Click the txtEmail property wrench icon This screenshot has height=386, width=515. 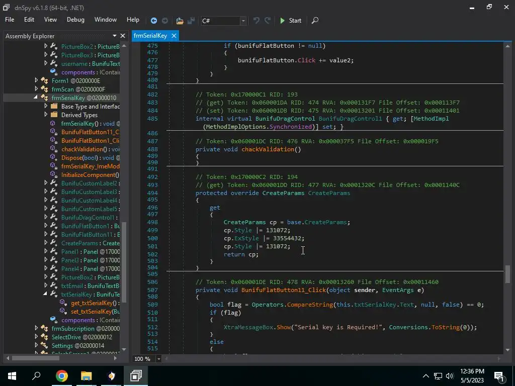click(x=54, y=285)
